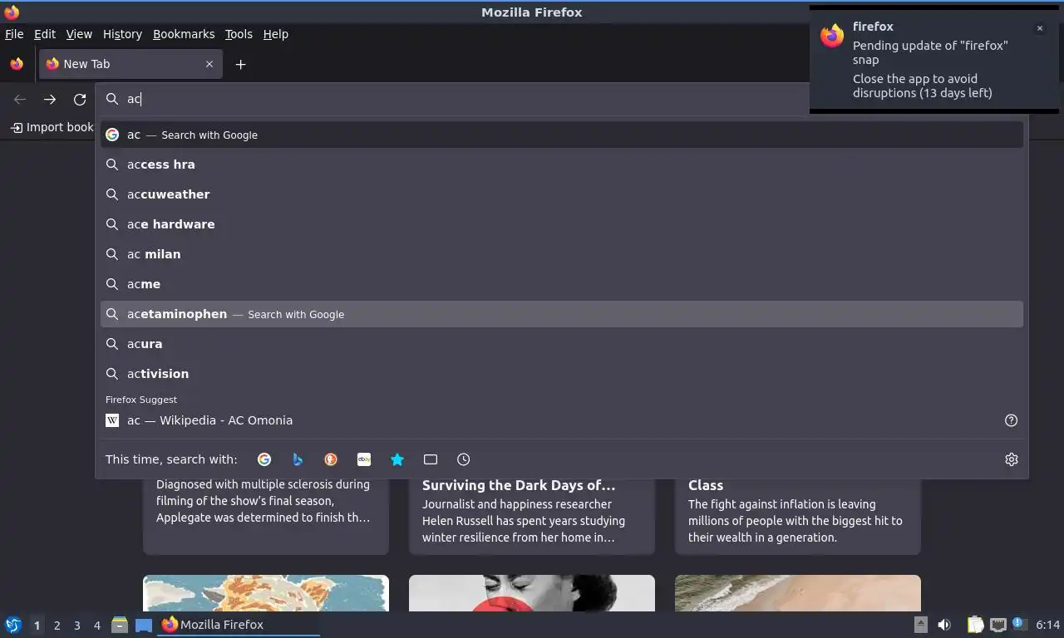Choose the "activision" suggestion

562,374
